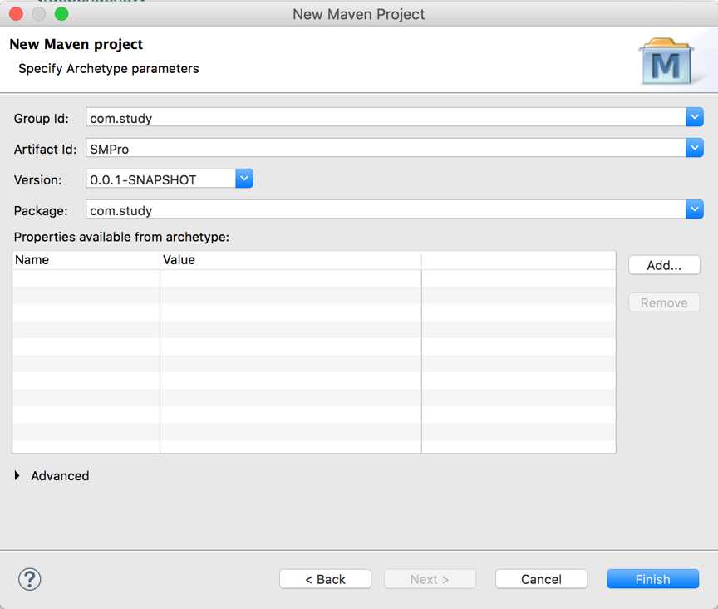Focus the Artifact Id field containing SMPro
Viewport: 718px width, 609px height.
[x=386, y=149]
